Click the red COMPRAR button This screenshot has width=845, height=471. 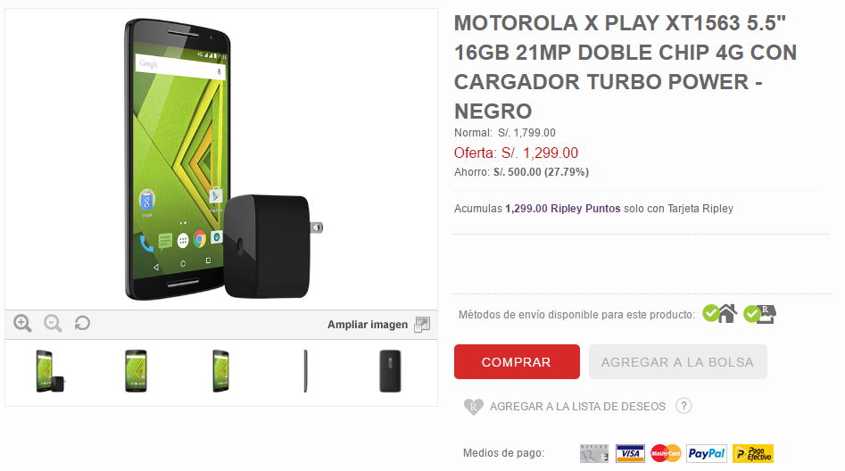(517, 361)
